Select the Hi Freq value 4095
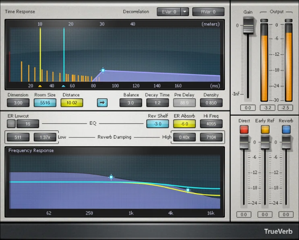This screenshot has width=299, height=240. point(211,124)
